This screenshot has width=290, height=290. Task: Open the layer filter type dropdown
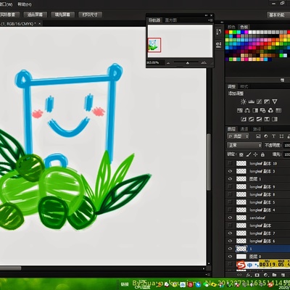point(238,136)
